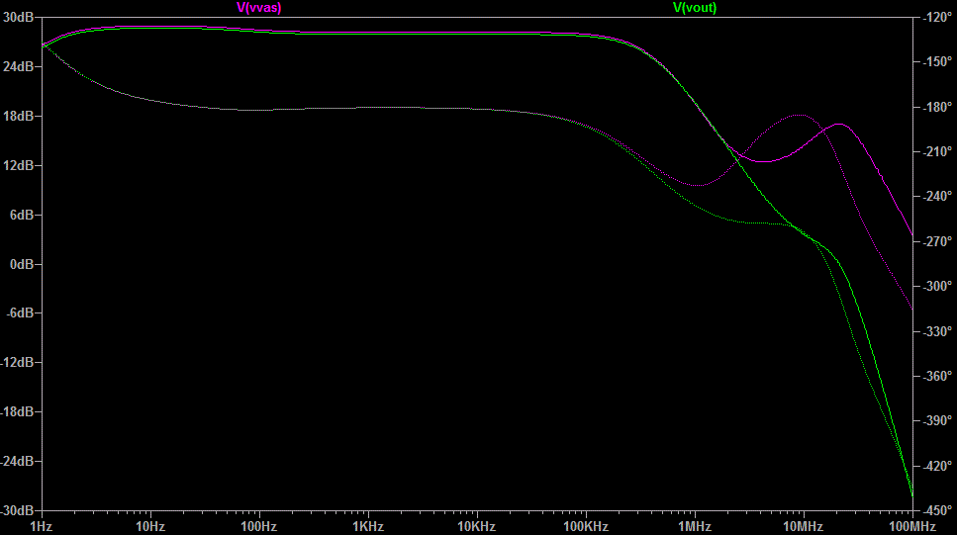Click the V(vvas) trace label

click(x=258, y=8)
